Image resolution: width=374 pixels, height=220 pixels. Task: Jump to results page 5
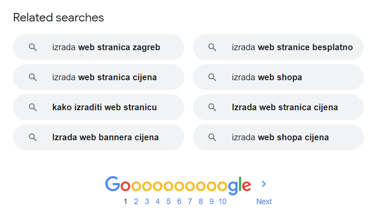168,202
